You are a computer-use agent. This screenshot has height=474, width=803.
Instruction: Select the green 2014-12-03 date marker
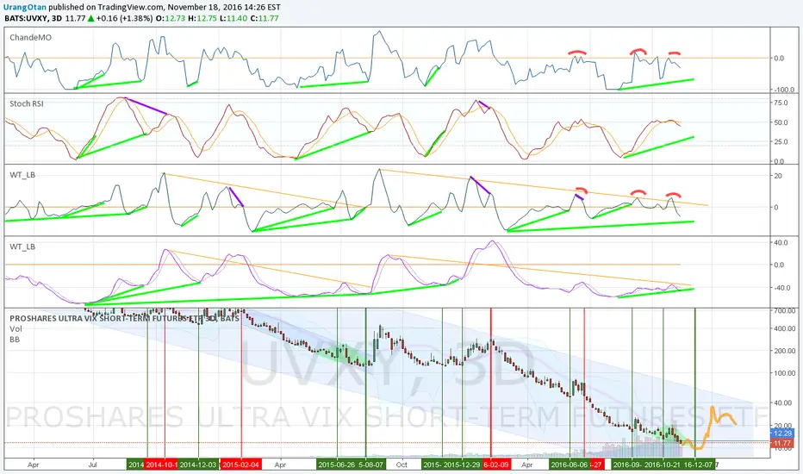(199, 465)
